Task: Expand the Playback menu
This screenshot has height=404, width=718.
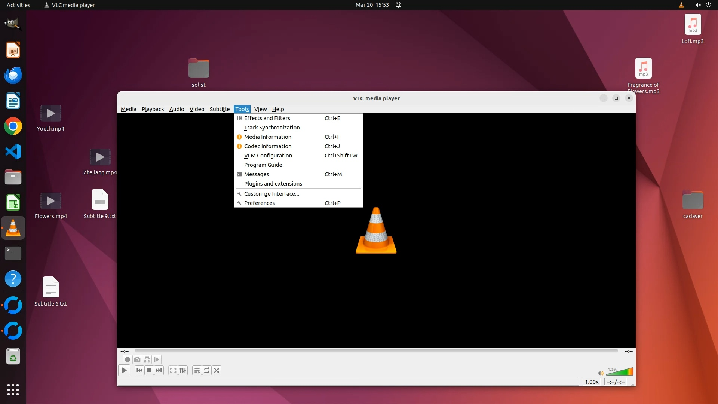Action: click(x=153, y=109)
